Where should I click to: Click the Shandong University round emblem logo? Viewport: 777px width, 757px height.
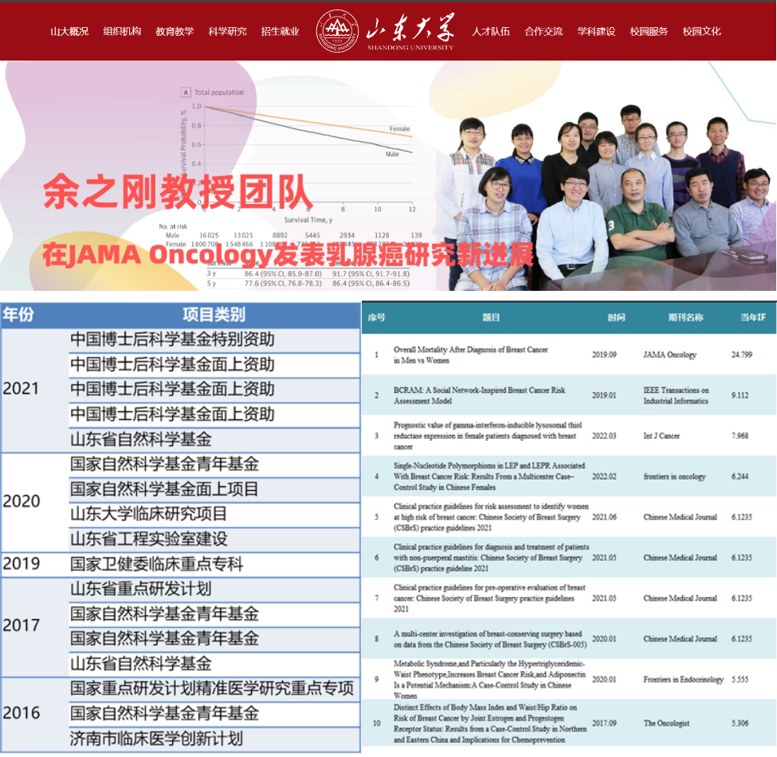point(337,31)
